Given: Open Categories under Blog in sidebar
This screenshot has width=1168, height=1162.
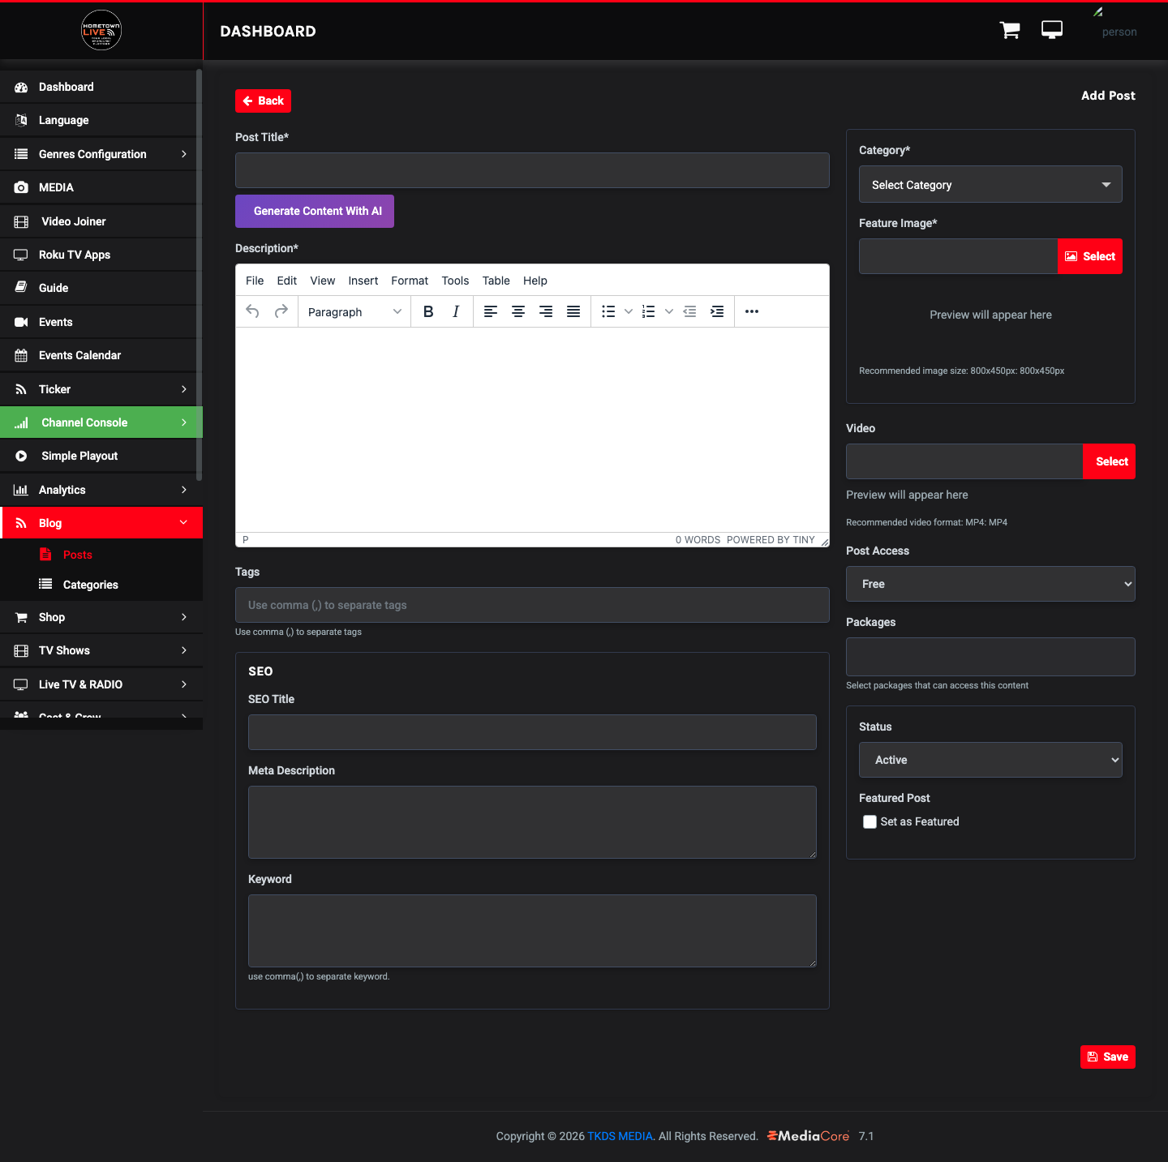Looking at the screenshot, I should coord(91,585).
